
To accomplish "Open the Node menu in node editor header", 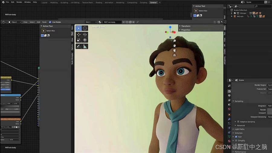I will pos(44,22).
